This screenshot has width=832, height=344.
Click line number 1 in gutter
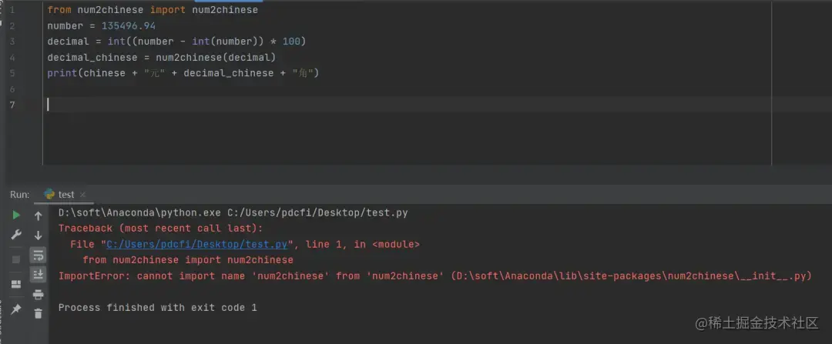(12, 10)
